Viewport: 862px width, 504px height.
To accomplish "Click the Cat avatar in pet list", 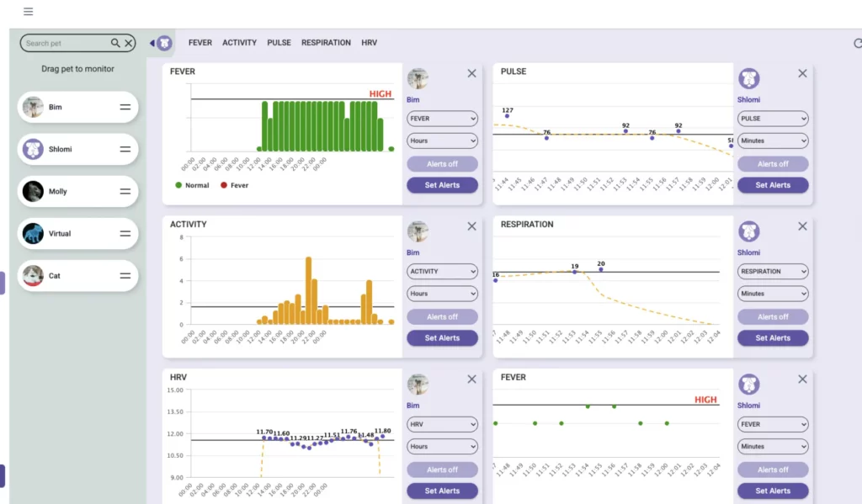I will [x=33, y=276].
